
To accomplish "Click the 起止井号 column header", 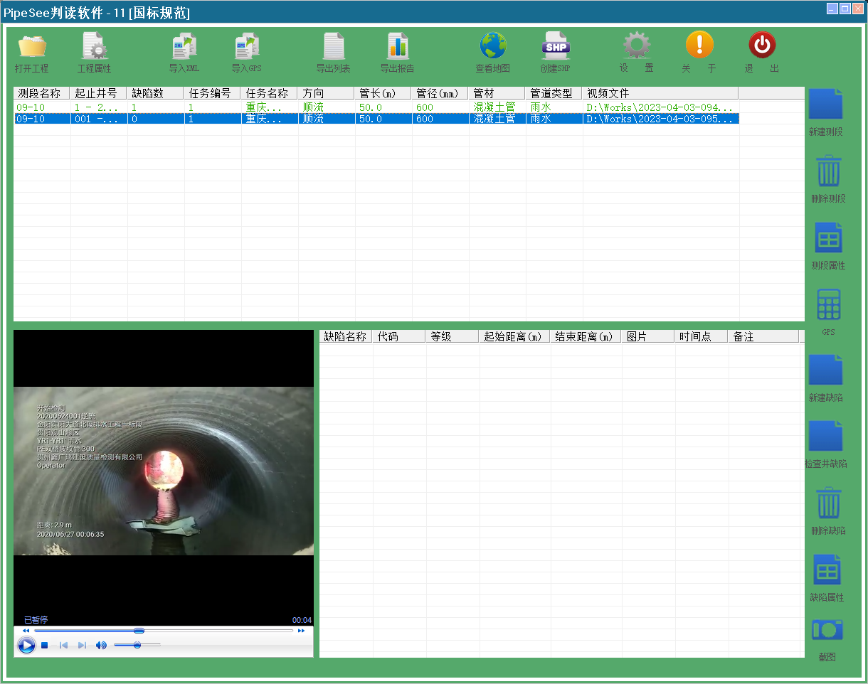I will 98,93.
